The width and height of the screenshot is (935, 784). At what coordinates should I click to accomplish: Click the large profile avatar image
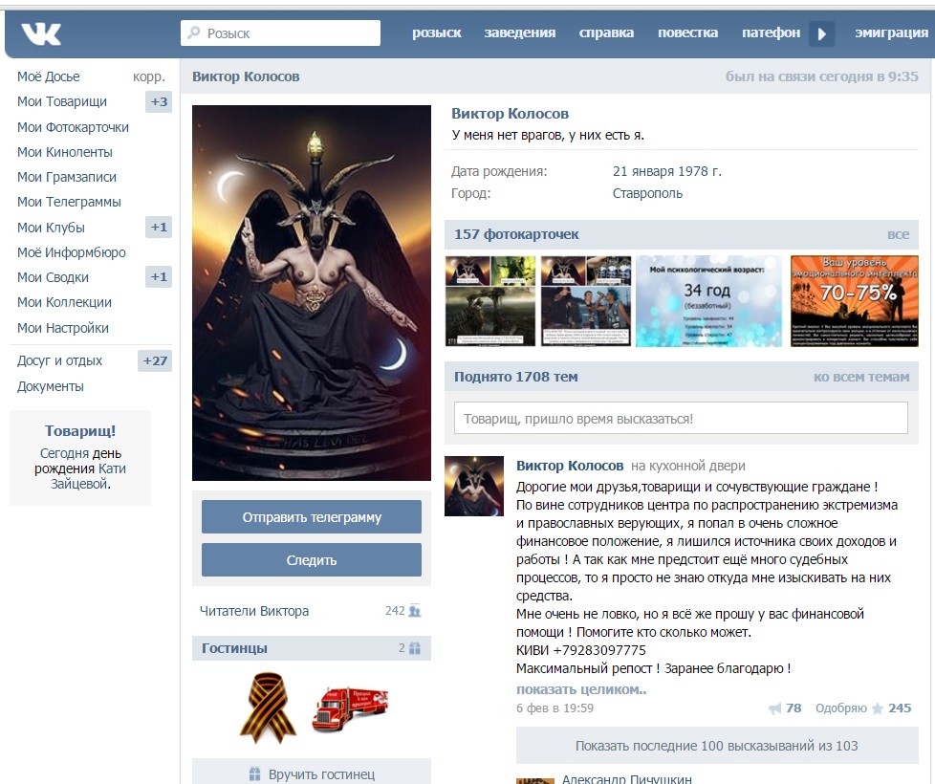(x=312, y=293)
